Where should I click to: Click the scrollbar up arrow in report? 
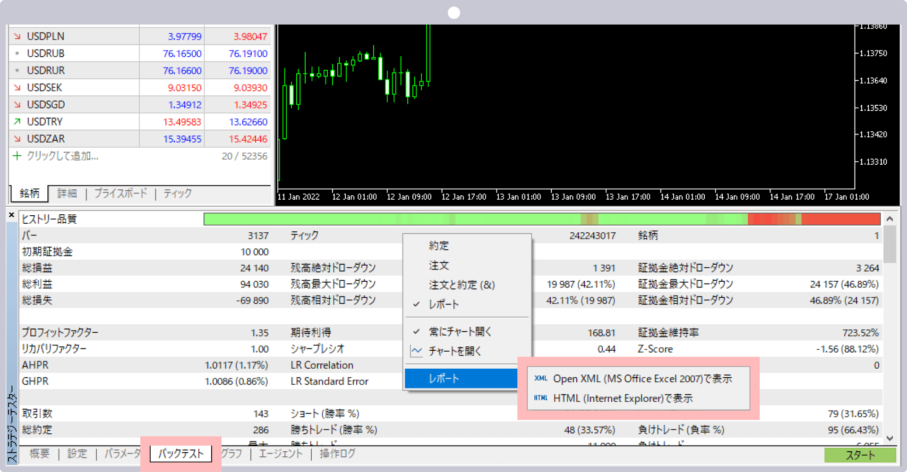pos(890,219)
